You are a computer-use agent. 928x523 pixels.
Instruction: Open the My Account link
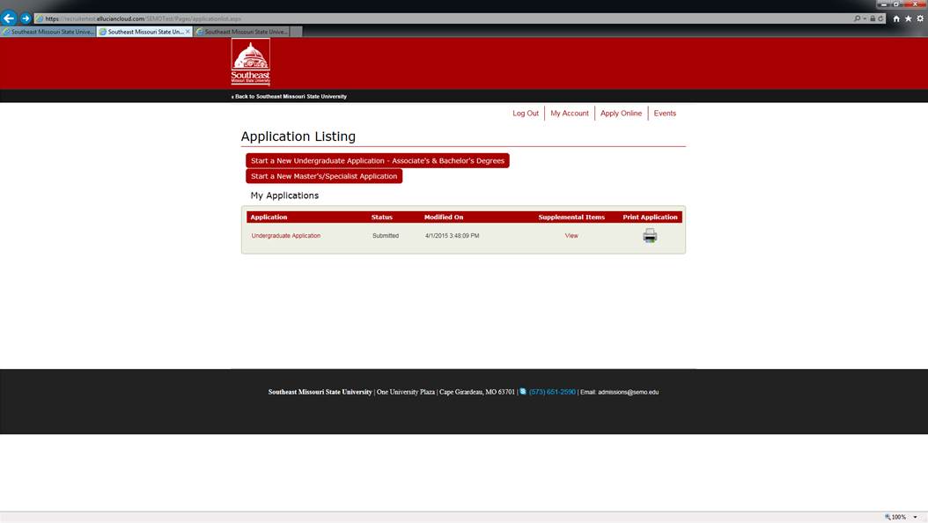point(570,113)
